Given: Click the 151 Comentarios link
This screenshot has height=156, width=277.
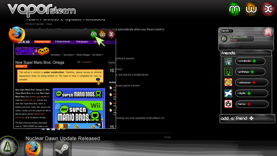Looking at the screenshot, I should click(x=84, y=62).
